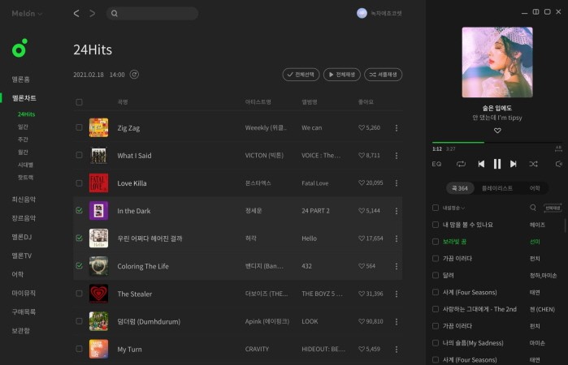Open the Melon dropdown menu
The height and width of the screenshot is (365, 568).
click(27, 14)
